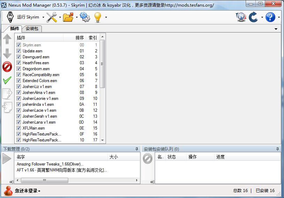
Task: Click the plugin list scroll-up arrow
Action: [x=102, y=37]
